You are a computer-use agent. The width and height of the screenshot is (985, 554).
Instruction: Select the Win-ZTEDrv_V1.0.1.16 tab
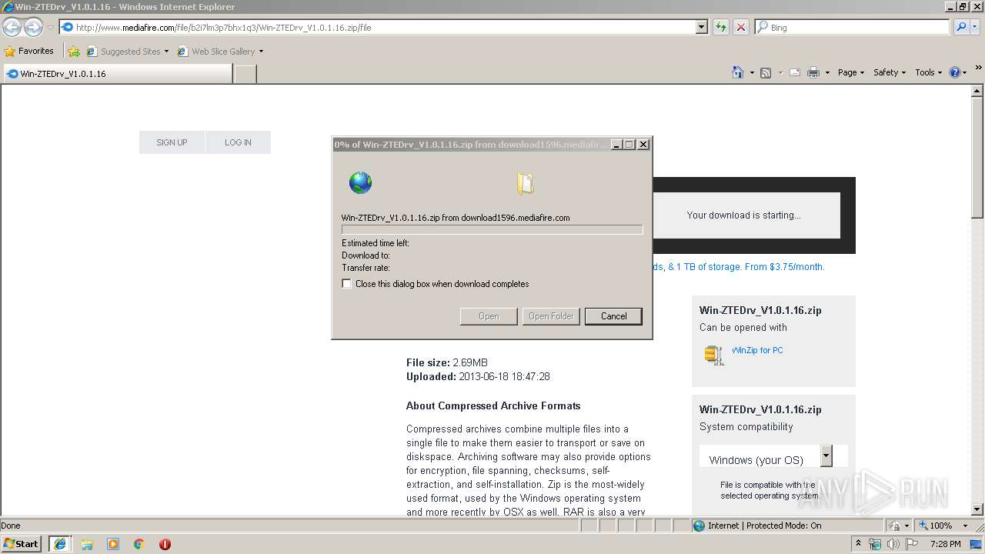coord(117,74)
